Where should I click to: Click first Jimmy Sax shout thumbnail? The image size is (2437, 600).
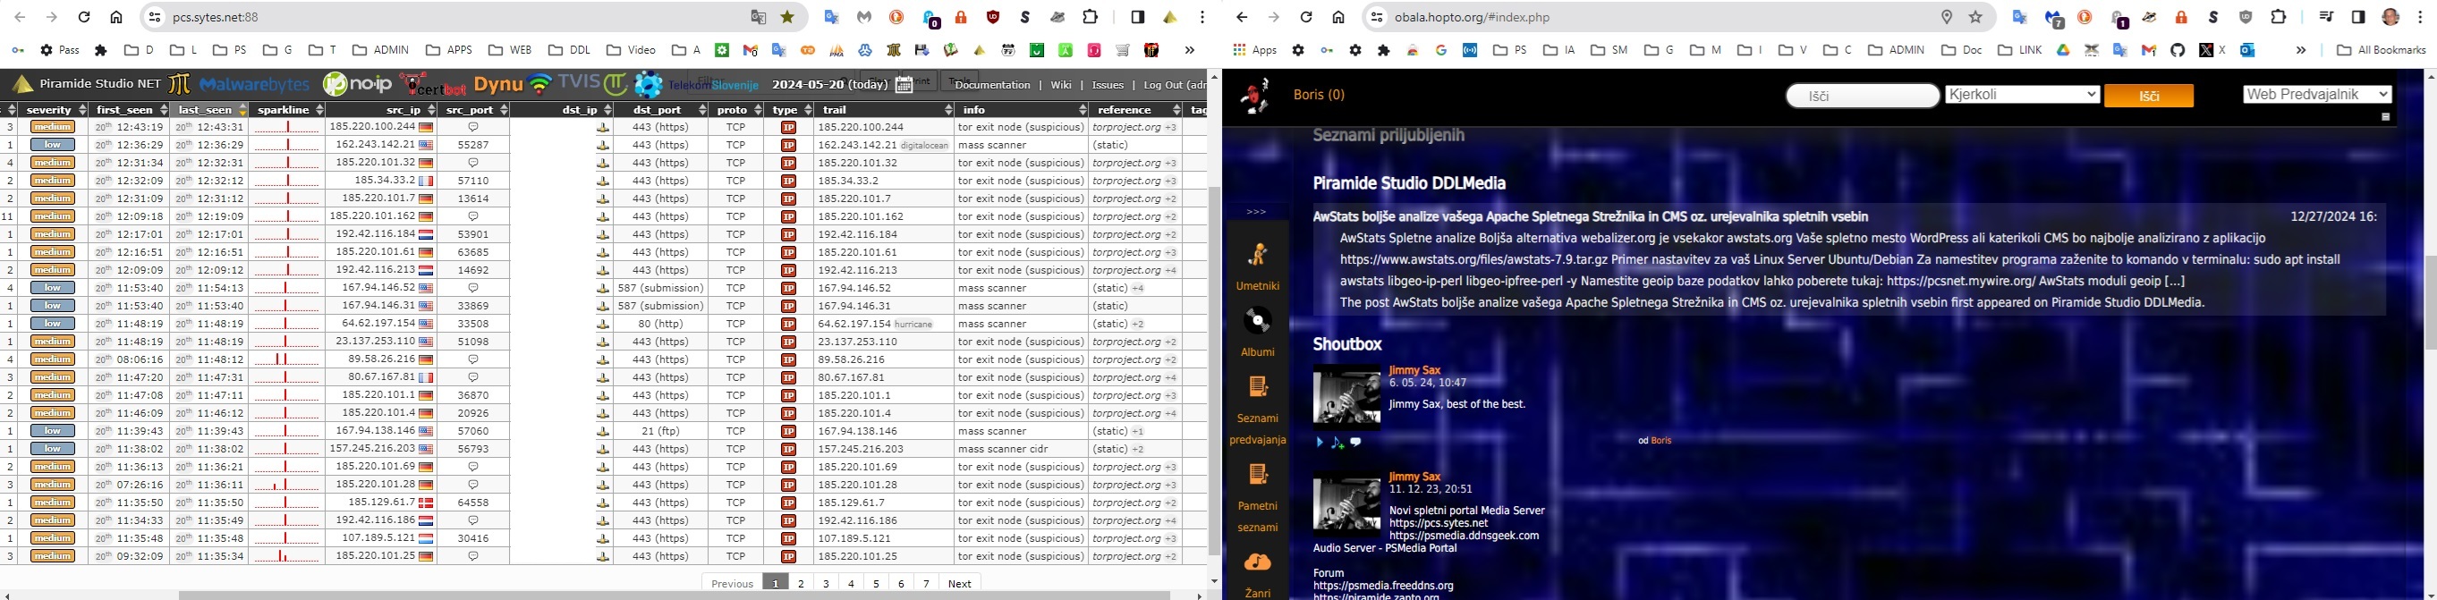click(1346, 397)
